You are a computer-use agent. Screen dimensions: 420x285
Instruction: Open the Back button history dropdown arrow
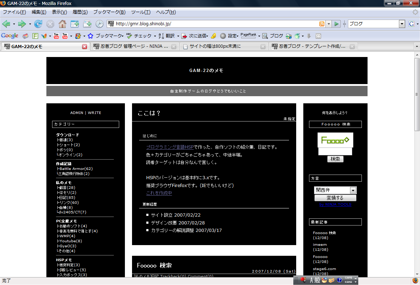pos(14,24)
